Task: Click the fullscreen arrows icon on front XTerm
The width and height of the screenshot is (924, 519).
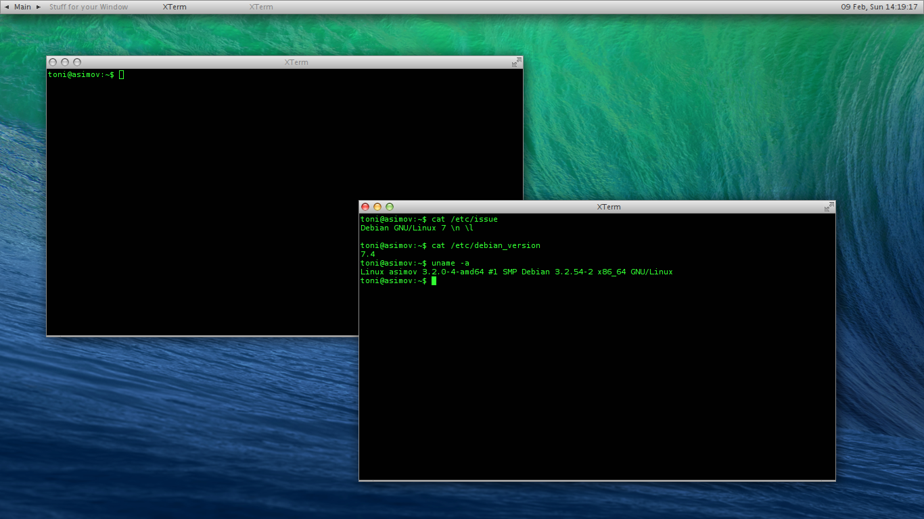Action: coord(829,207)
